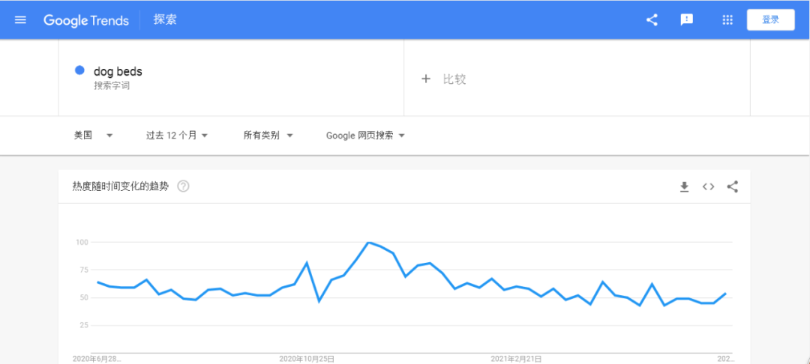This screenshot has height=364, width=810.
Task: Click the plus icon beside 比较
Action: click(426, 79)
